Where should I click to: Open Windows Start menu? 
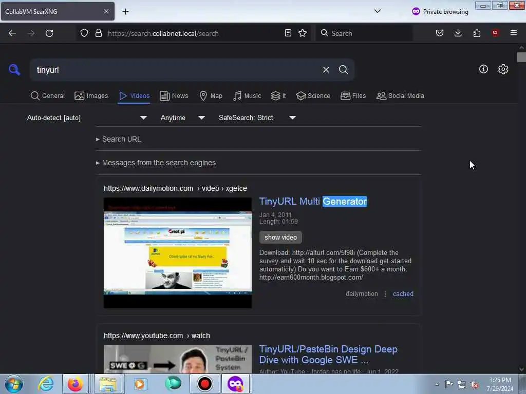coord(14,384)
